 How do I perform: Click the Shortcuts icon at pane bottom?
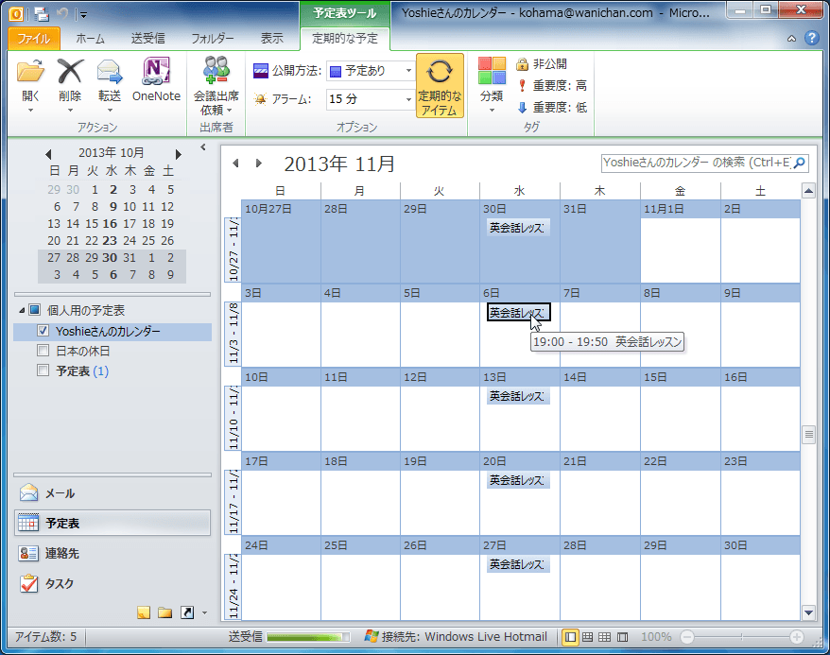click(x=187, y=612)
